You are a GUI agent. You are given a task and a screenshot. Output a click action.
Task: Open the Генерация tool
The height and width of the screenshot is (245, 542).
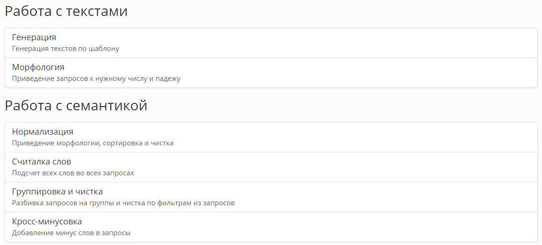[34, 37]
